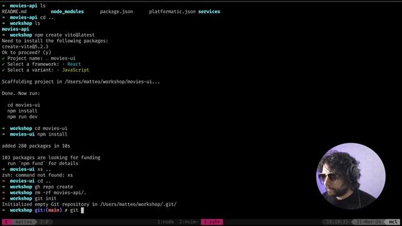This screenshot has width=402, height=226.
Task: Click the indented 'npm run dev' instruction
Action: [x=23, y=117]
